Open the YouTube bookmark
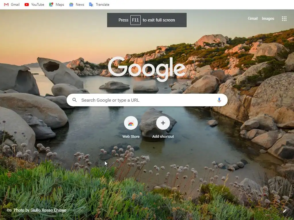Viewport: 294px width, 220px height. (34, 5)
